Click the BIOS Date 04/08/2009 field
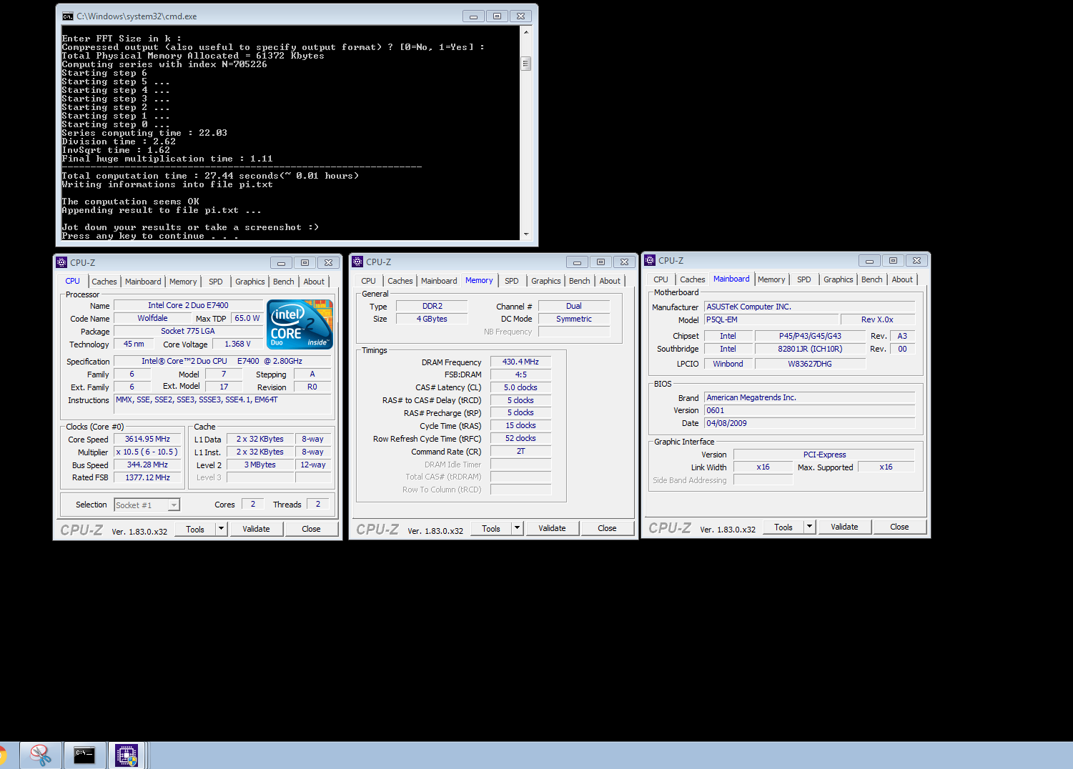1073x769 pixels. 809,423
